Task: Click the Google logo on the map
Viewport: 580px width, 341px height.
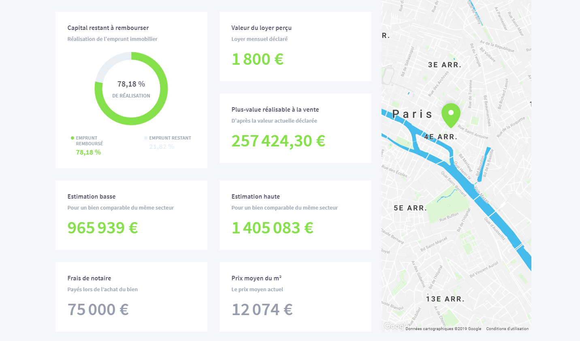Action: point(394,326)
